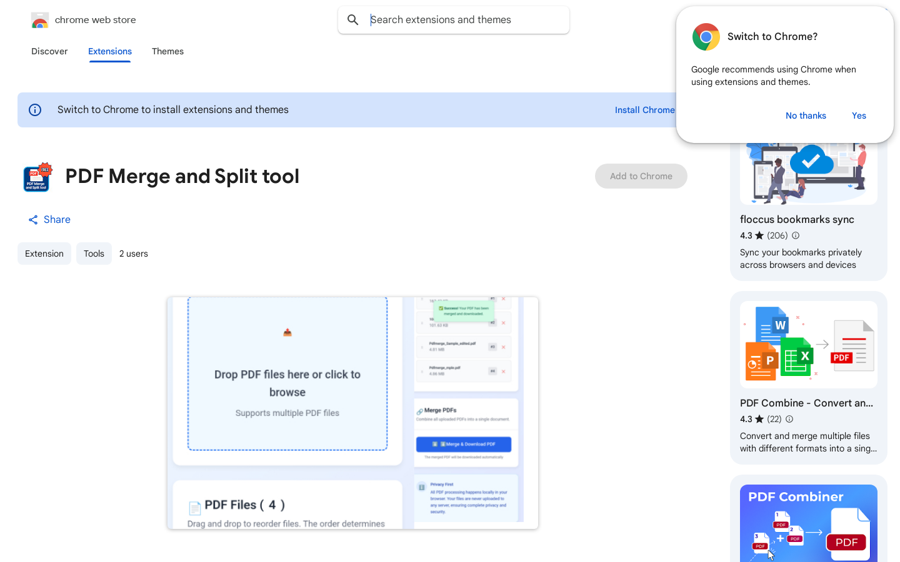Click the Tools category chip
Image resolution: width=900 pixels, height=562 pixels.
point(94,254)
